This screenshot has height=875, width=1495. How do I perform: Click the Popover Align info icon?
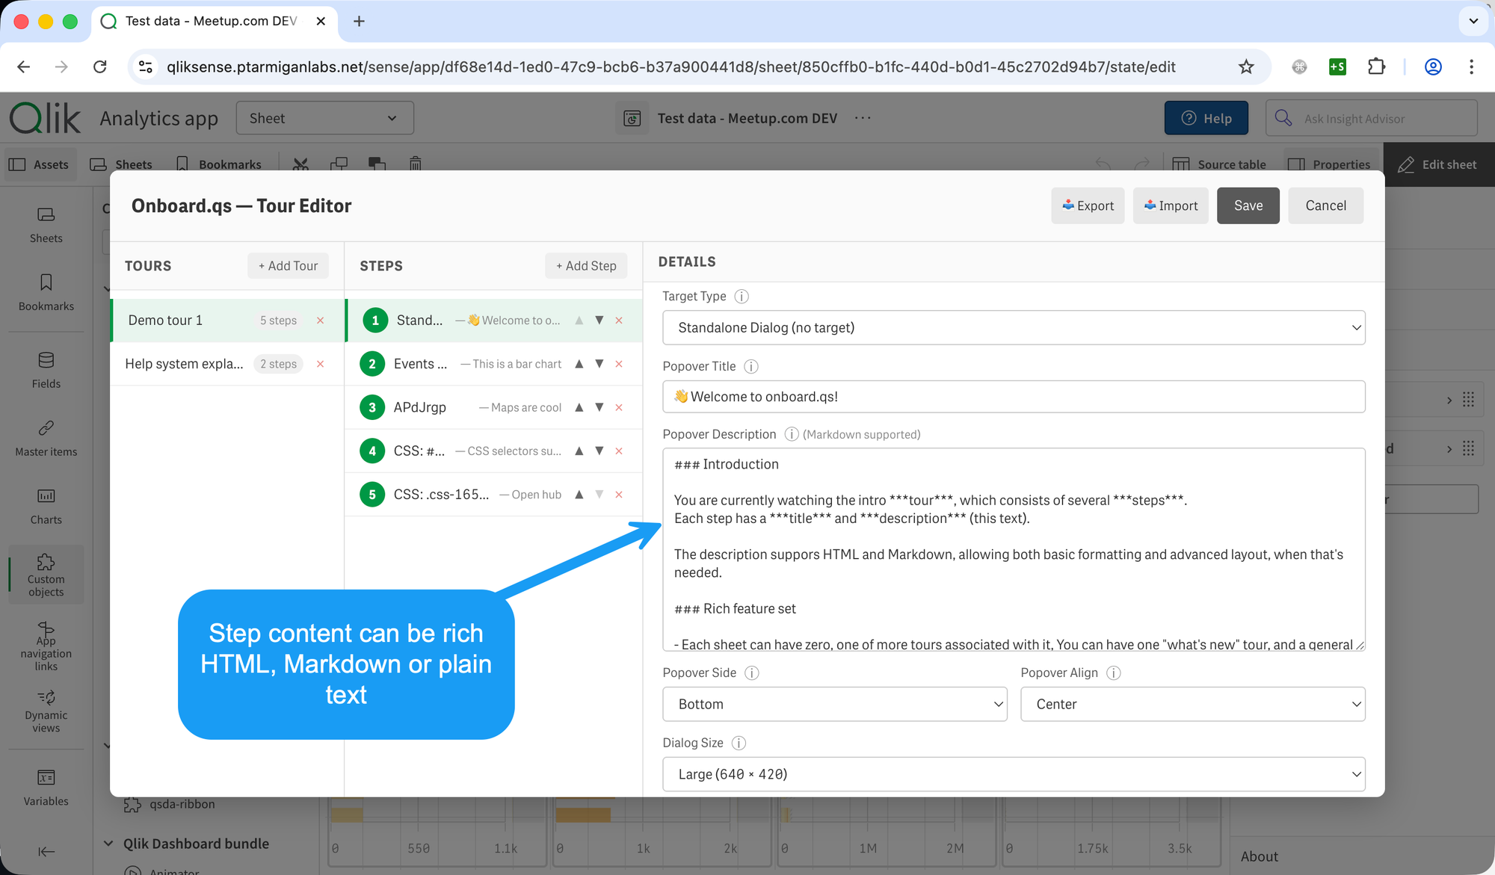tap(1113, 673)
